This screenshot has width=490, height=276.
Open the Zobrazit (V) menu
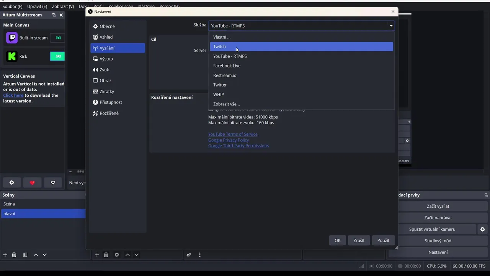63,7
